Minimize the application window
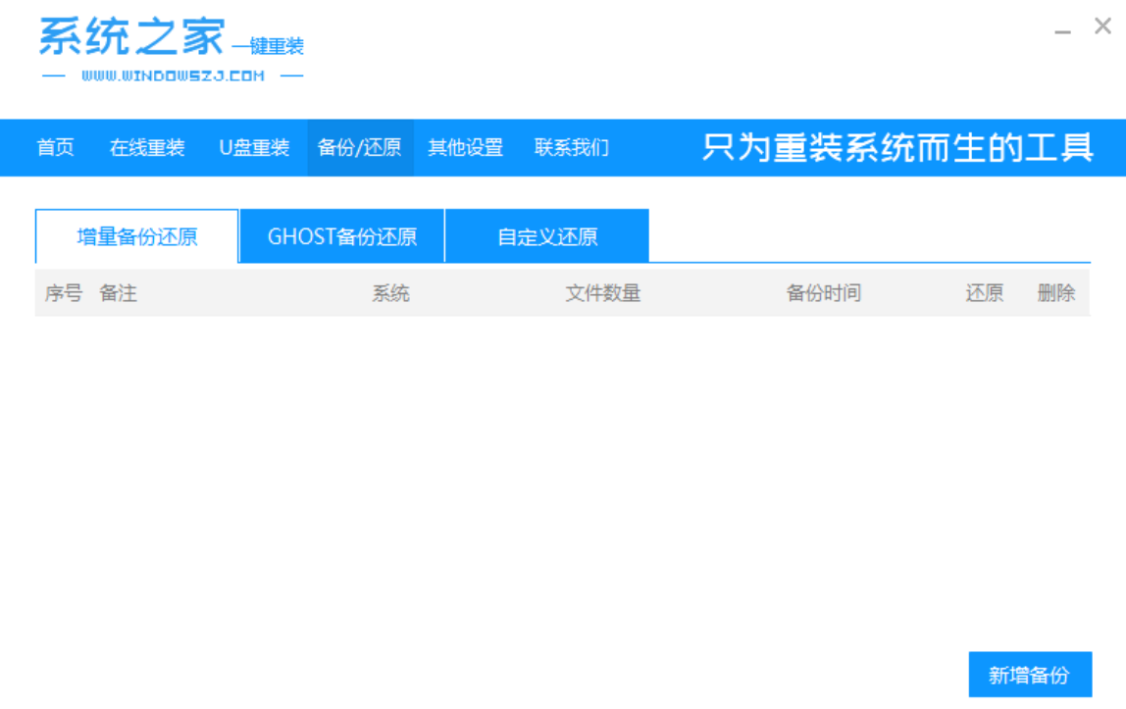This screenshot has height=709, width=1126. [x=1062, y=29]
